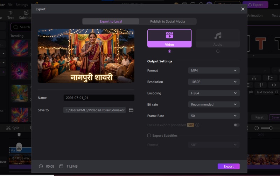Click the Split scissors tool in timeline toolbar
The image size is (280, 176).
[x=13, y=128]
